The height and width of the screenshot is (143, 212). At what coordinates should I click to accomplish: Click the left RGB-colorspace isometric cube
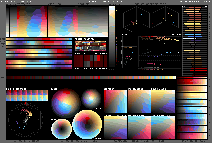click(136, 21)
